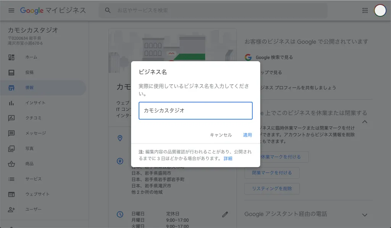Image resolution: width=391 pixels, height=228 pixels.
Task: Collapse the 休業または閉業する section chevron
Action: [365, 122]
